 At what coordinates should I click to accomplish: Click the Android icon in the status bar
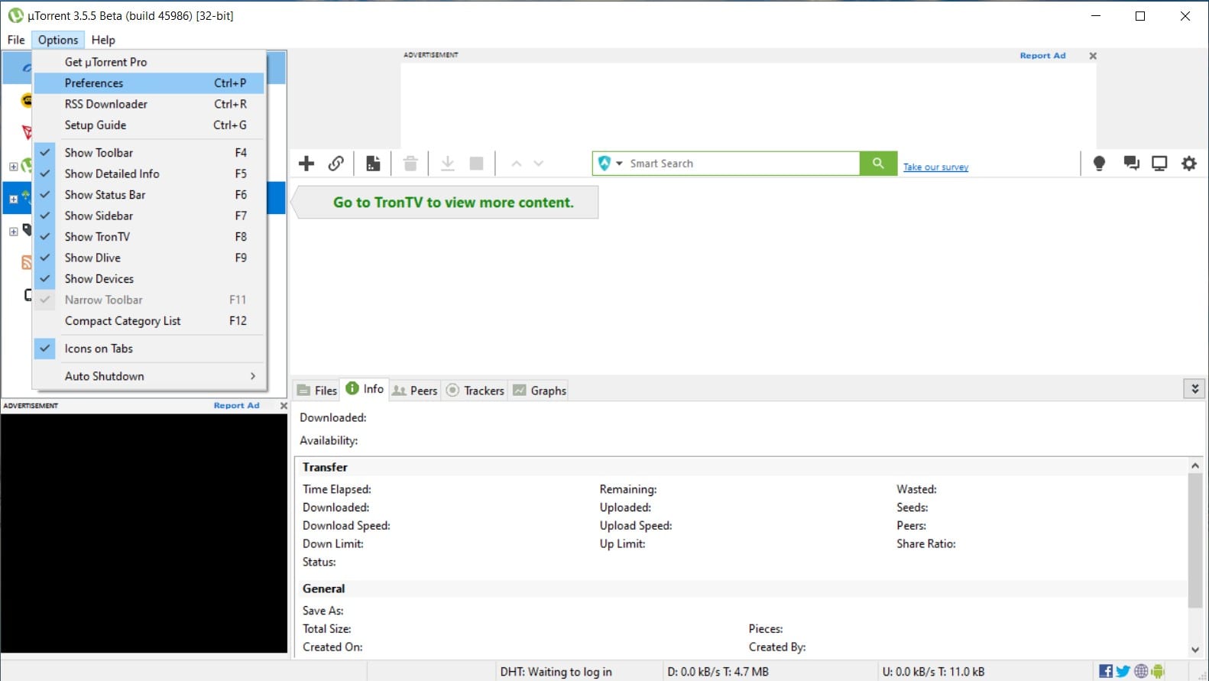pos(1158,671)
